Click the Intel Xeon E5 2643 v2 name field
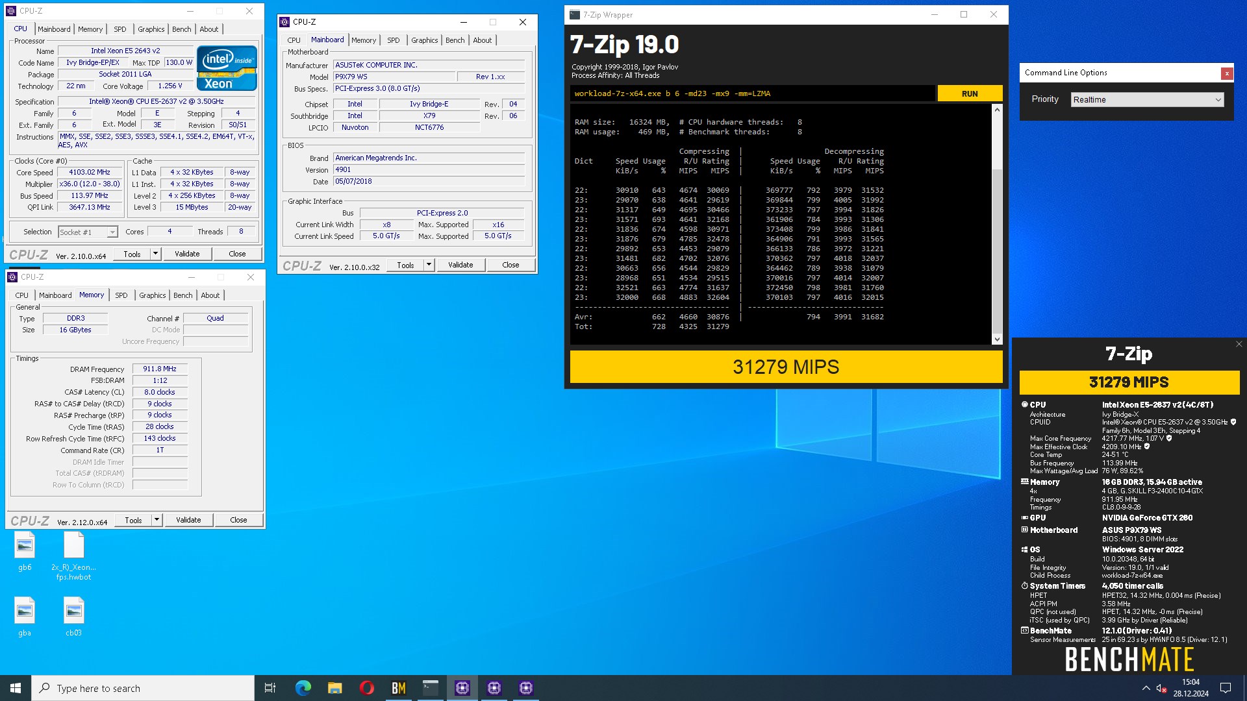1247x701 pixels. [x=125, y=51]
